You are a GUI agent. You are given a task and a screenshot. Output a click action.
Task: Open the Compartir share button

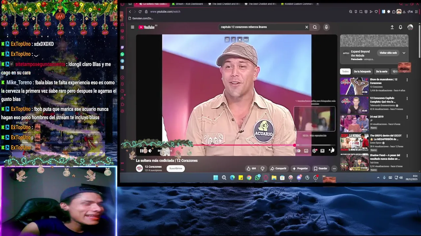[278, 168]
